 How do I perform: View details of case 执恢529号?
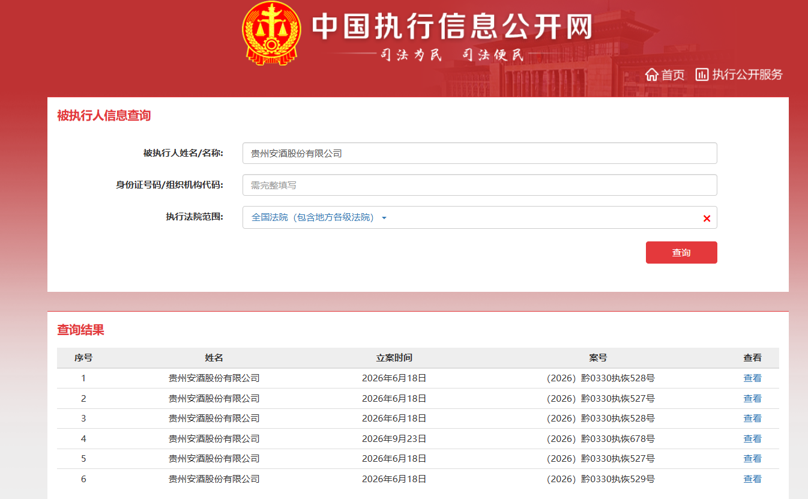752,479
